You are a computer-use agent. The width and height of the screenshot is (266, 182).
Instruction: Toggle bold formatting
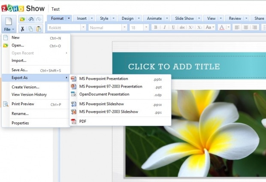(156, 27)
